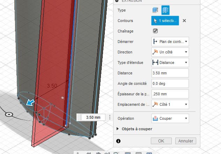
Task: Click the 'Contours' label
Action: (x=125, y=21)
